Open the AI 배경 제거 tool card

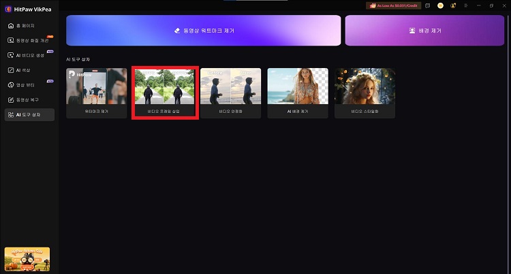298,93
